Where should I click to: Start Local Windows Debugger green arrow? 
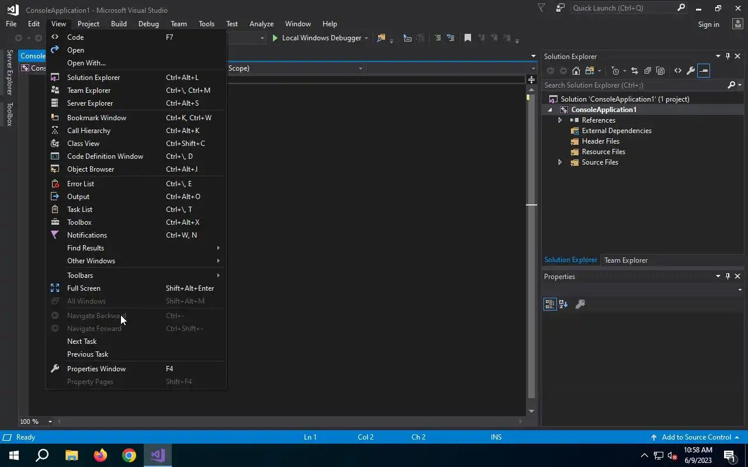coord(275,38)
